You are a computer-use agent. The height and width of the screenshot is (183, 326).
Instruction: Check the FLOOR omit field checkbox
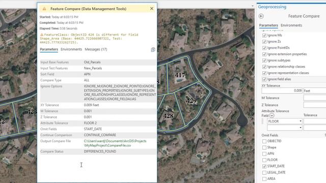(x=264, y=160)
